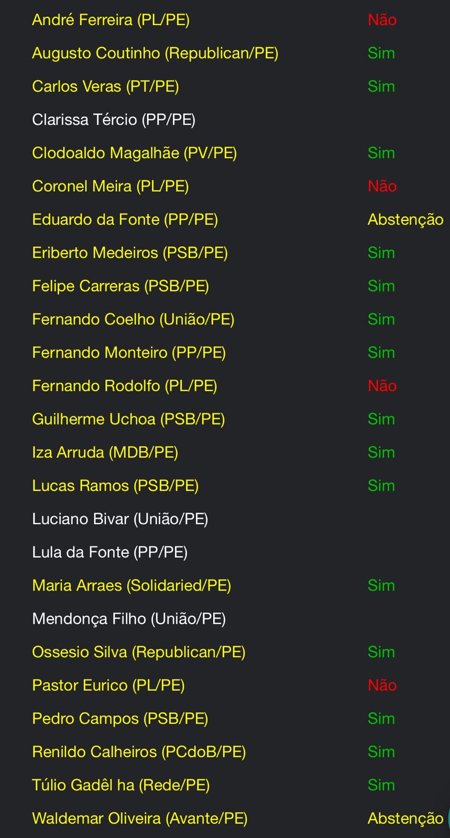Open Guilherme Uchoa (PSB/PE) entry
The image size is (450, 838).
[x=128, y=419]
